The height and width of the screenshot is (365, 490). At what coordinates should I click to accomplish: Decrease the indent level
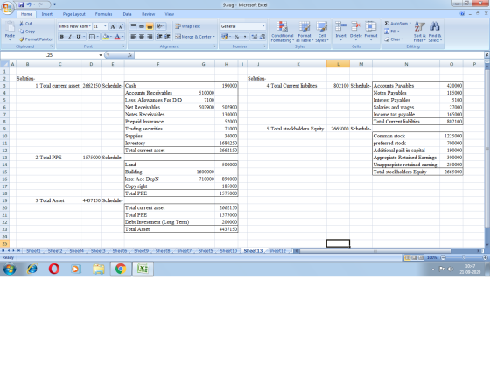pos(159,37)
